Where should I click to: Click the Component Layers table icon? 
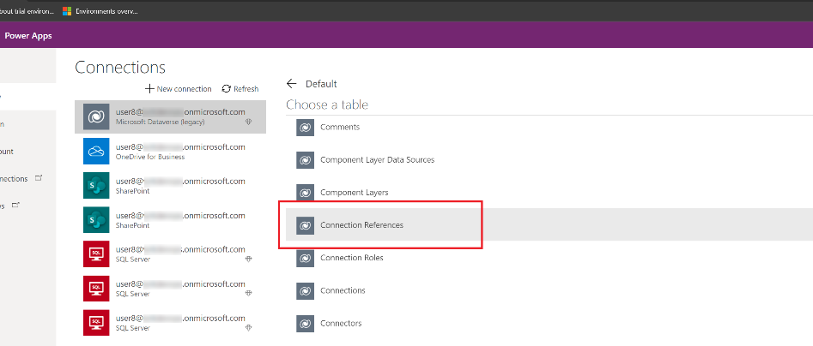coord(306,193)
